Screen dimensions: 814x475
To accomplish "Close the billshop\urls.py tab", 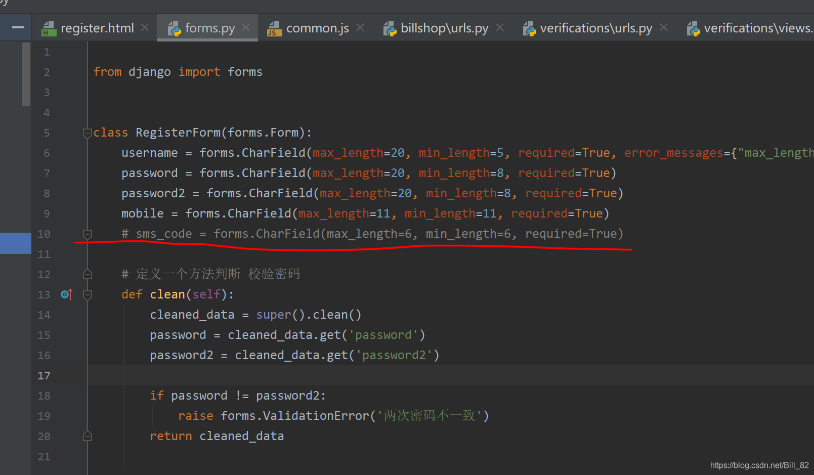I will (500, 27).
